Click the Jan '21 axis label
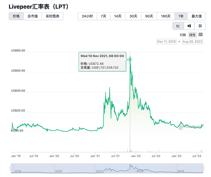Viewport: 211px width, 177px height. coord(95,156)
